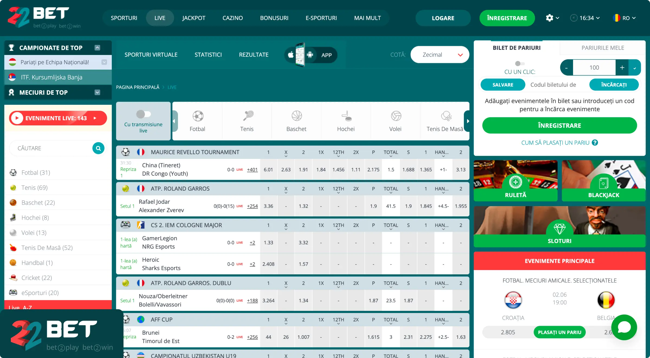Screen dimensions: 650x358
Task: Click PLASAȚI UN PARIU button
Action: pos(560,332)
